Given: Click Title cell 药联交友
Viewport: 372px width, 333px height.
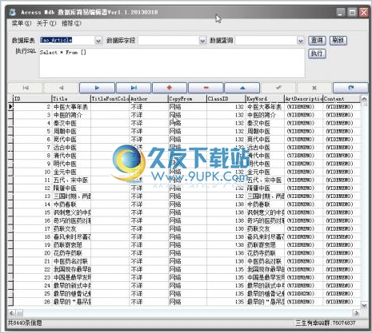Looking at the screenshot, I should 71,228.
